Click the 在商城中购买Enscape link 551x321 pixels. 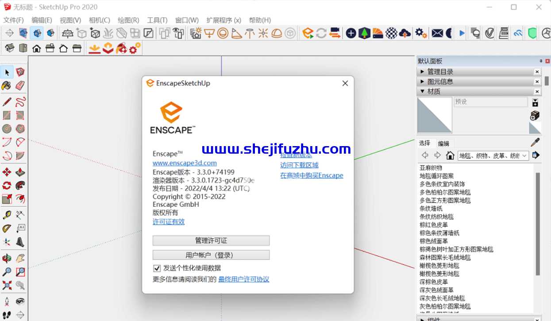[312, 175]
